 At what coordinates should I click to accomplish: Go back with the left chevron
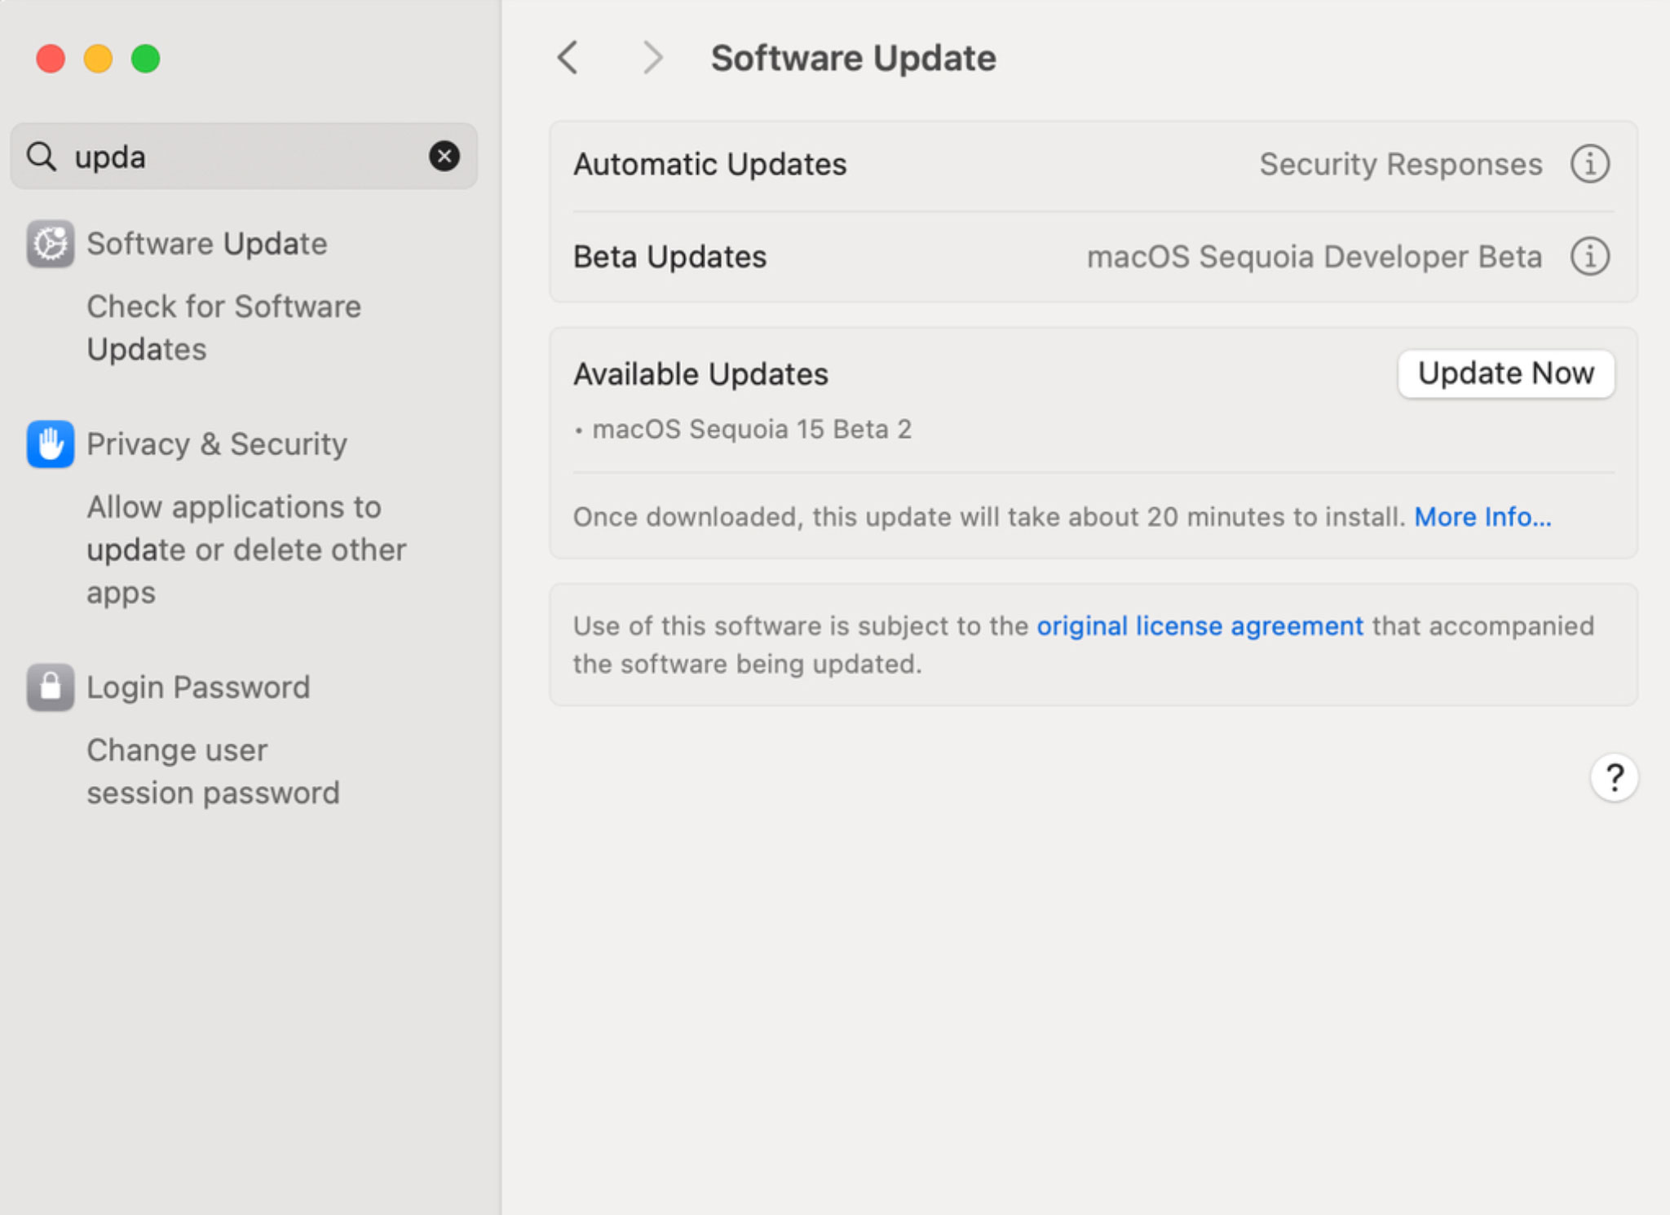(x=568, y=58)
